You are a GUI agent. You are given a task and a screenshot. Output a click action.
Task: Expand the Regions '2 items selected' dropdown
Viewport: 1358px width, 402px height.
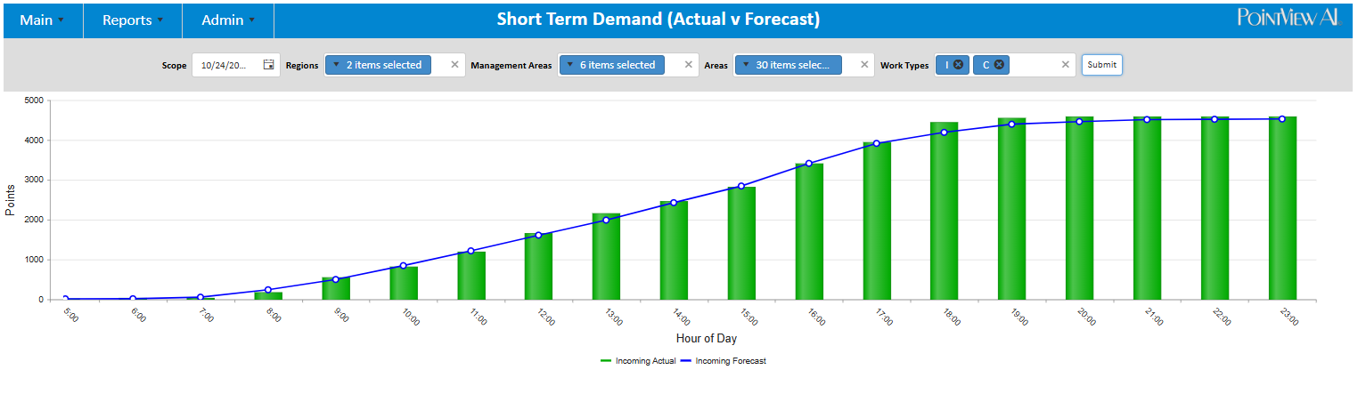click(x=379, y=65)
